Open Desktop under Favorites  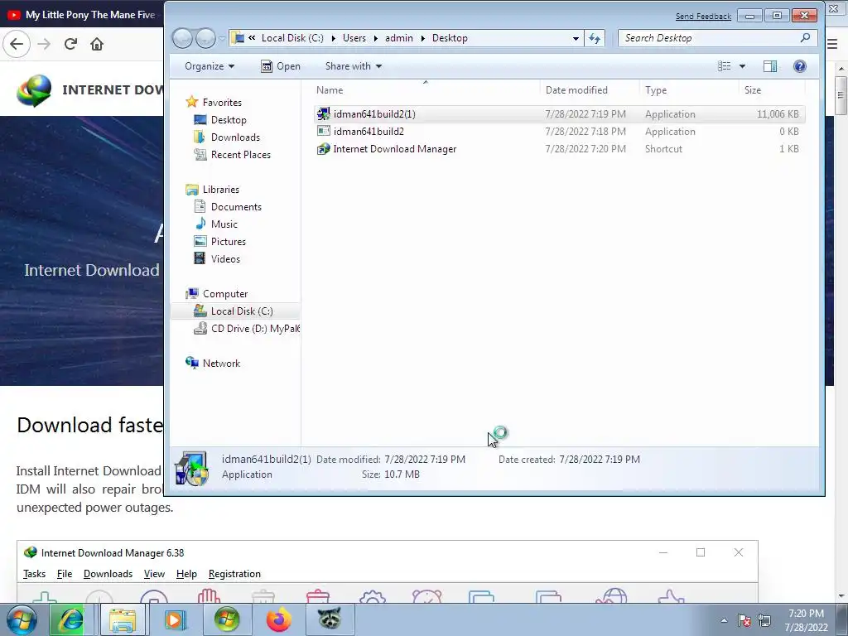pyautogui.click(x=229, y=120)
